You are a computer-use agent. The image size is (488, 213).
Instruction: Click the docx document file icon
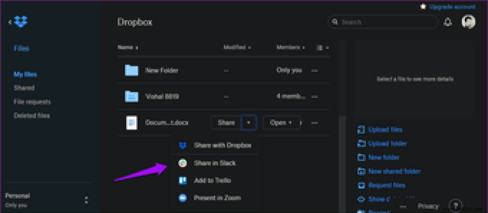[x=132, y=123]
